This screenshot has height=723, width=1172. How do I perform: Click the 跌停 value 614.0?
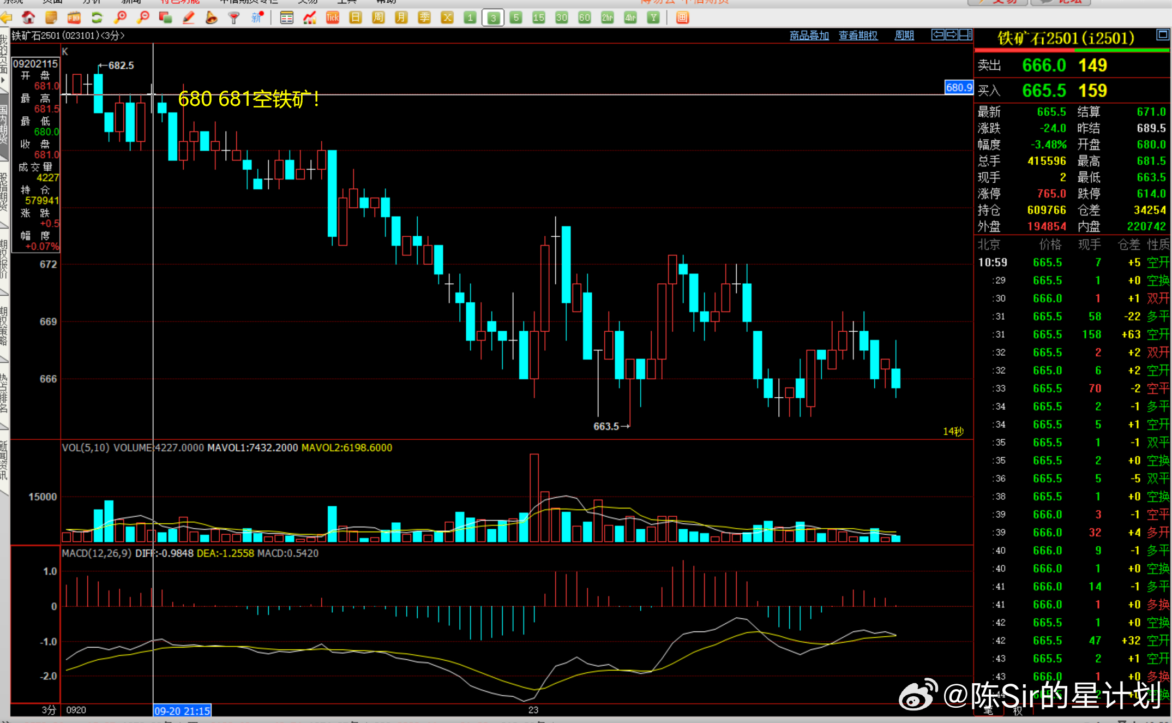pyautogui.click(x=1151, y=194)
